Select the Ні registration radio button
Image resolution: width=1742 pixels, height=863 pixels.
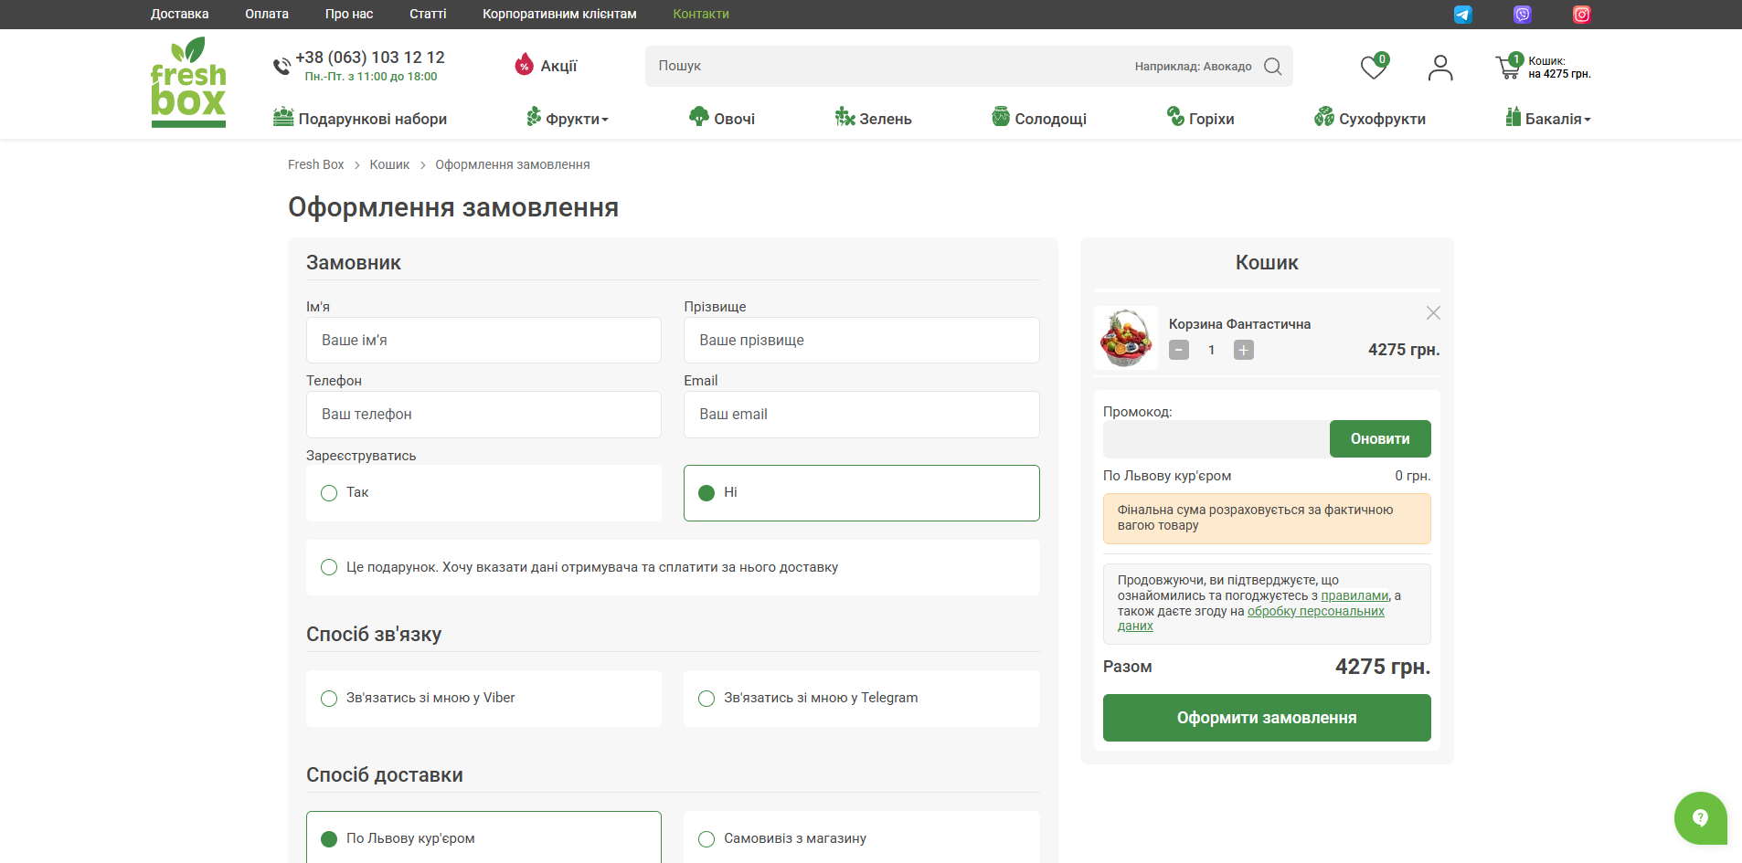pos(706,493)
